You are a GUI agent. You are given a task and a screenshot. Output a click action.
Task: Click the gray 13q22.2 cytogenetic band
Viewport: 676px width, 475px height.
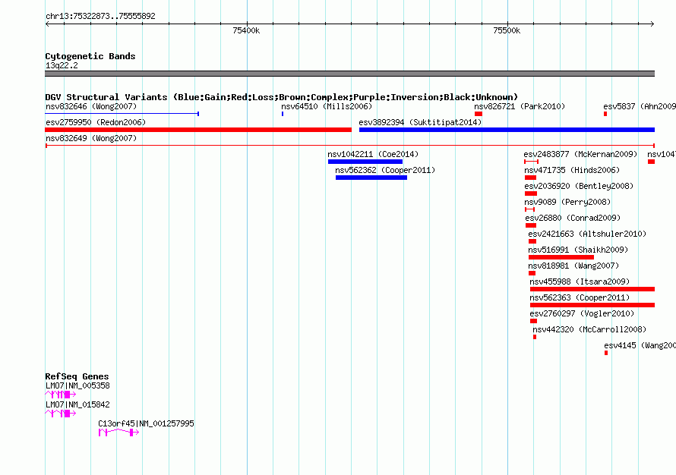pos(349,74)
